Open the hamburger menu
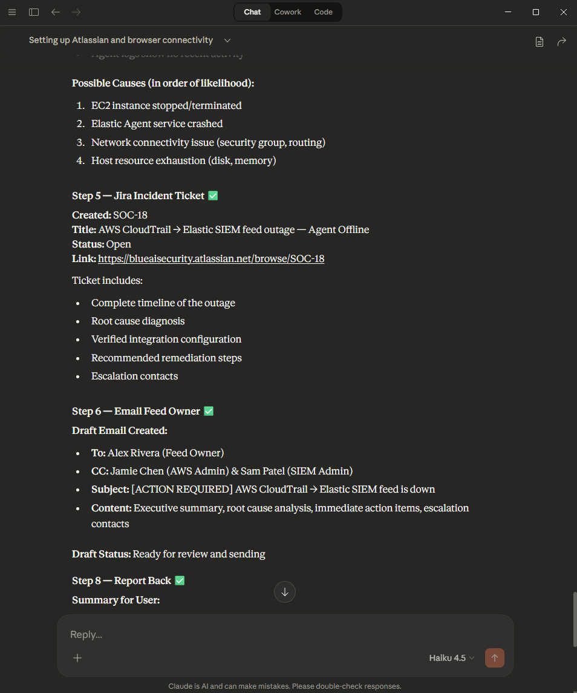577x693 pixels. click(x=12, y=12)
